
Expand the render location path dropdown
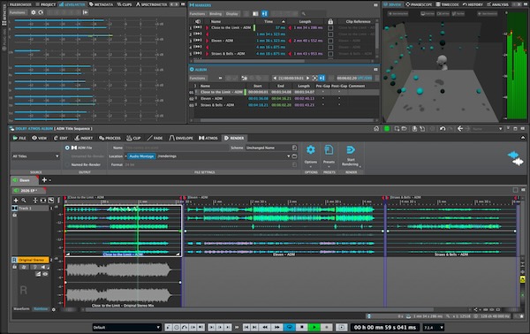[288, 156]
